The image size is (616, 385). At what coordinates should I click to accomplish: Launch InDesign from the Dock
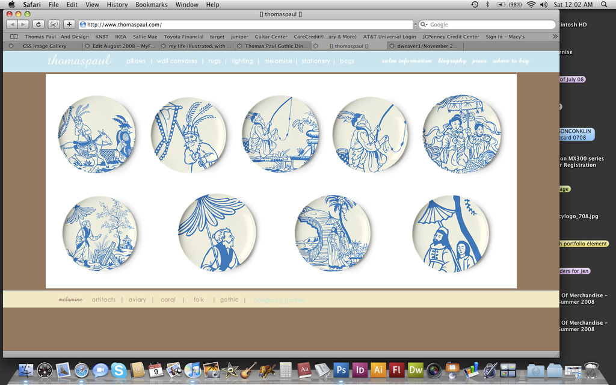(x=360, y=371)
